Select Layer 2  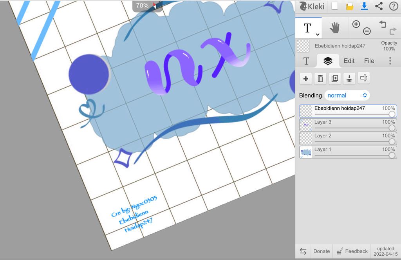(348, 139)
